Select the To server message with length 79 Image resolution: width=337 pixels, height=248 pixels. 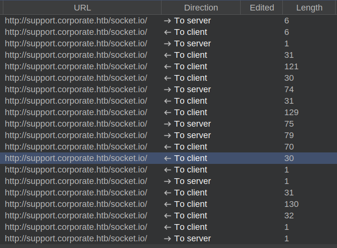tap(192, 135)
